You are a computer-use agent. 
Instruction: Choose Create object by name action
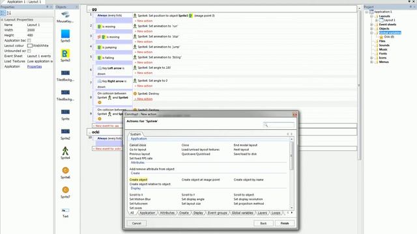point(248,179)
